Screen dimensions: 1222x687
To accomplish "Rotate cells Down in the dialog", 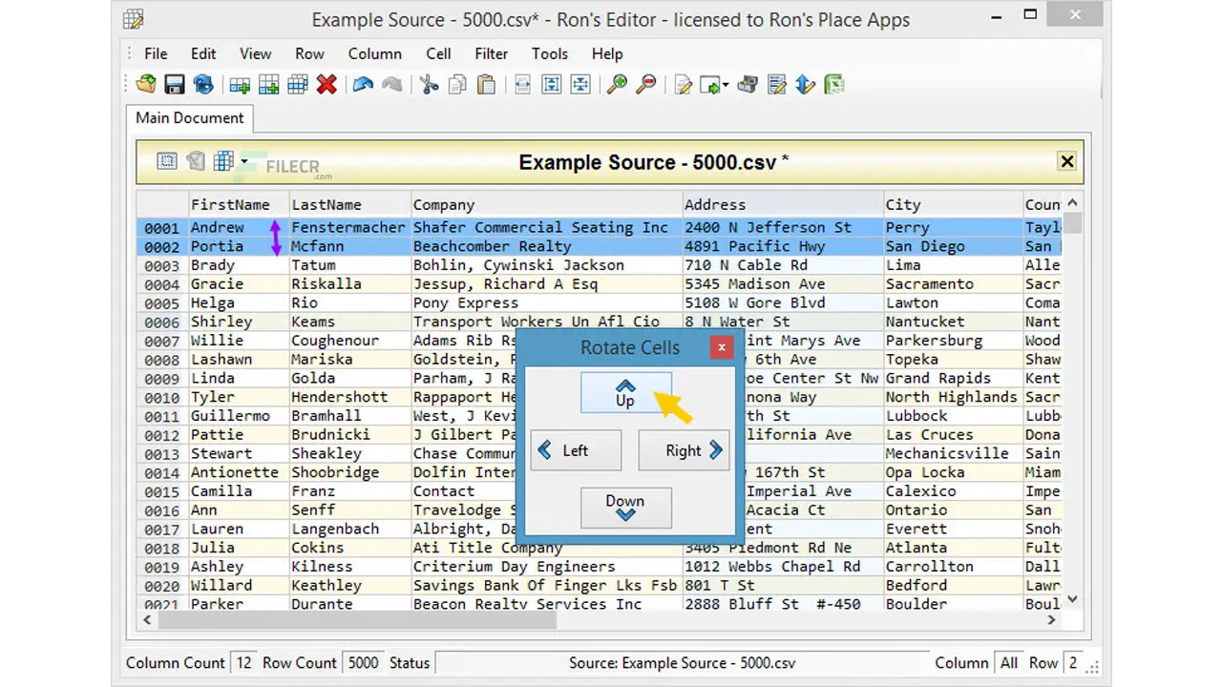I will click(x=625, y=508).
